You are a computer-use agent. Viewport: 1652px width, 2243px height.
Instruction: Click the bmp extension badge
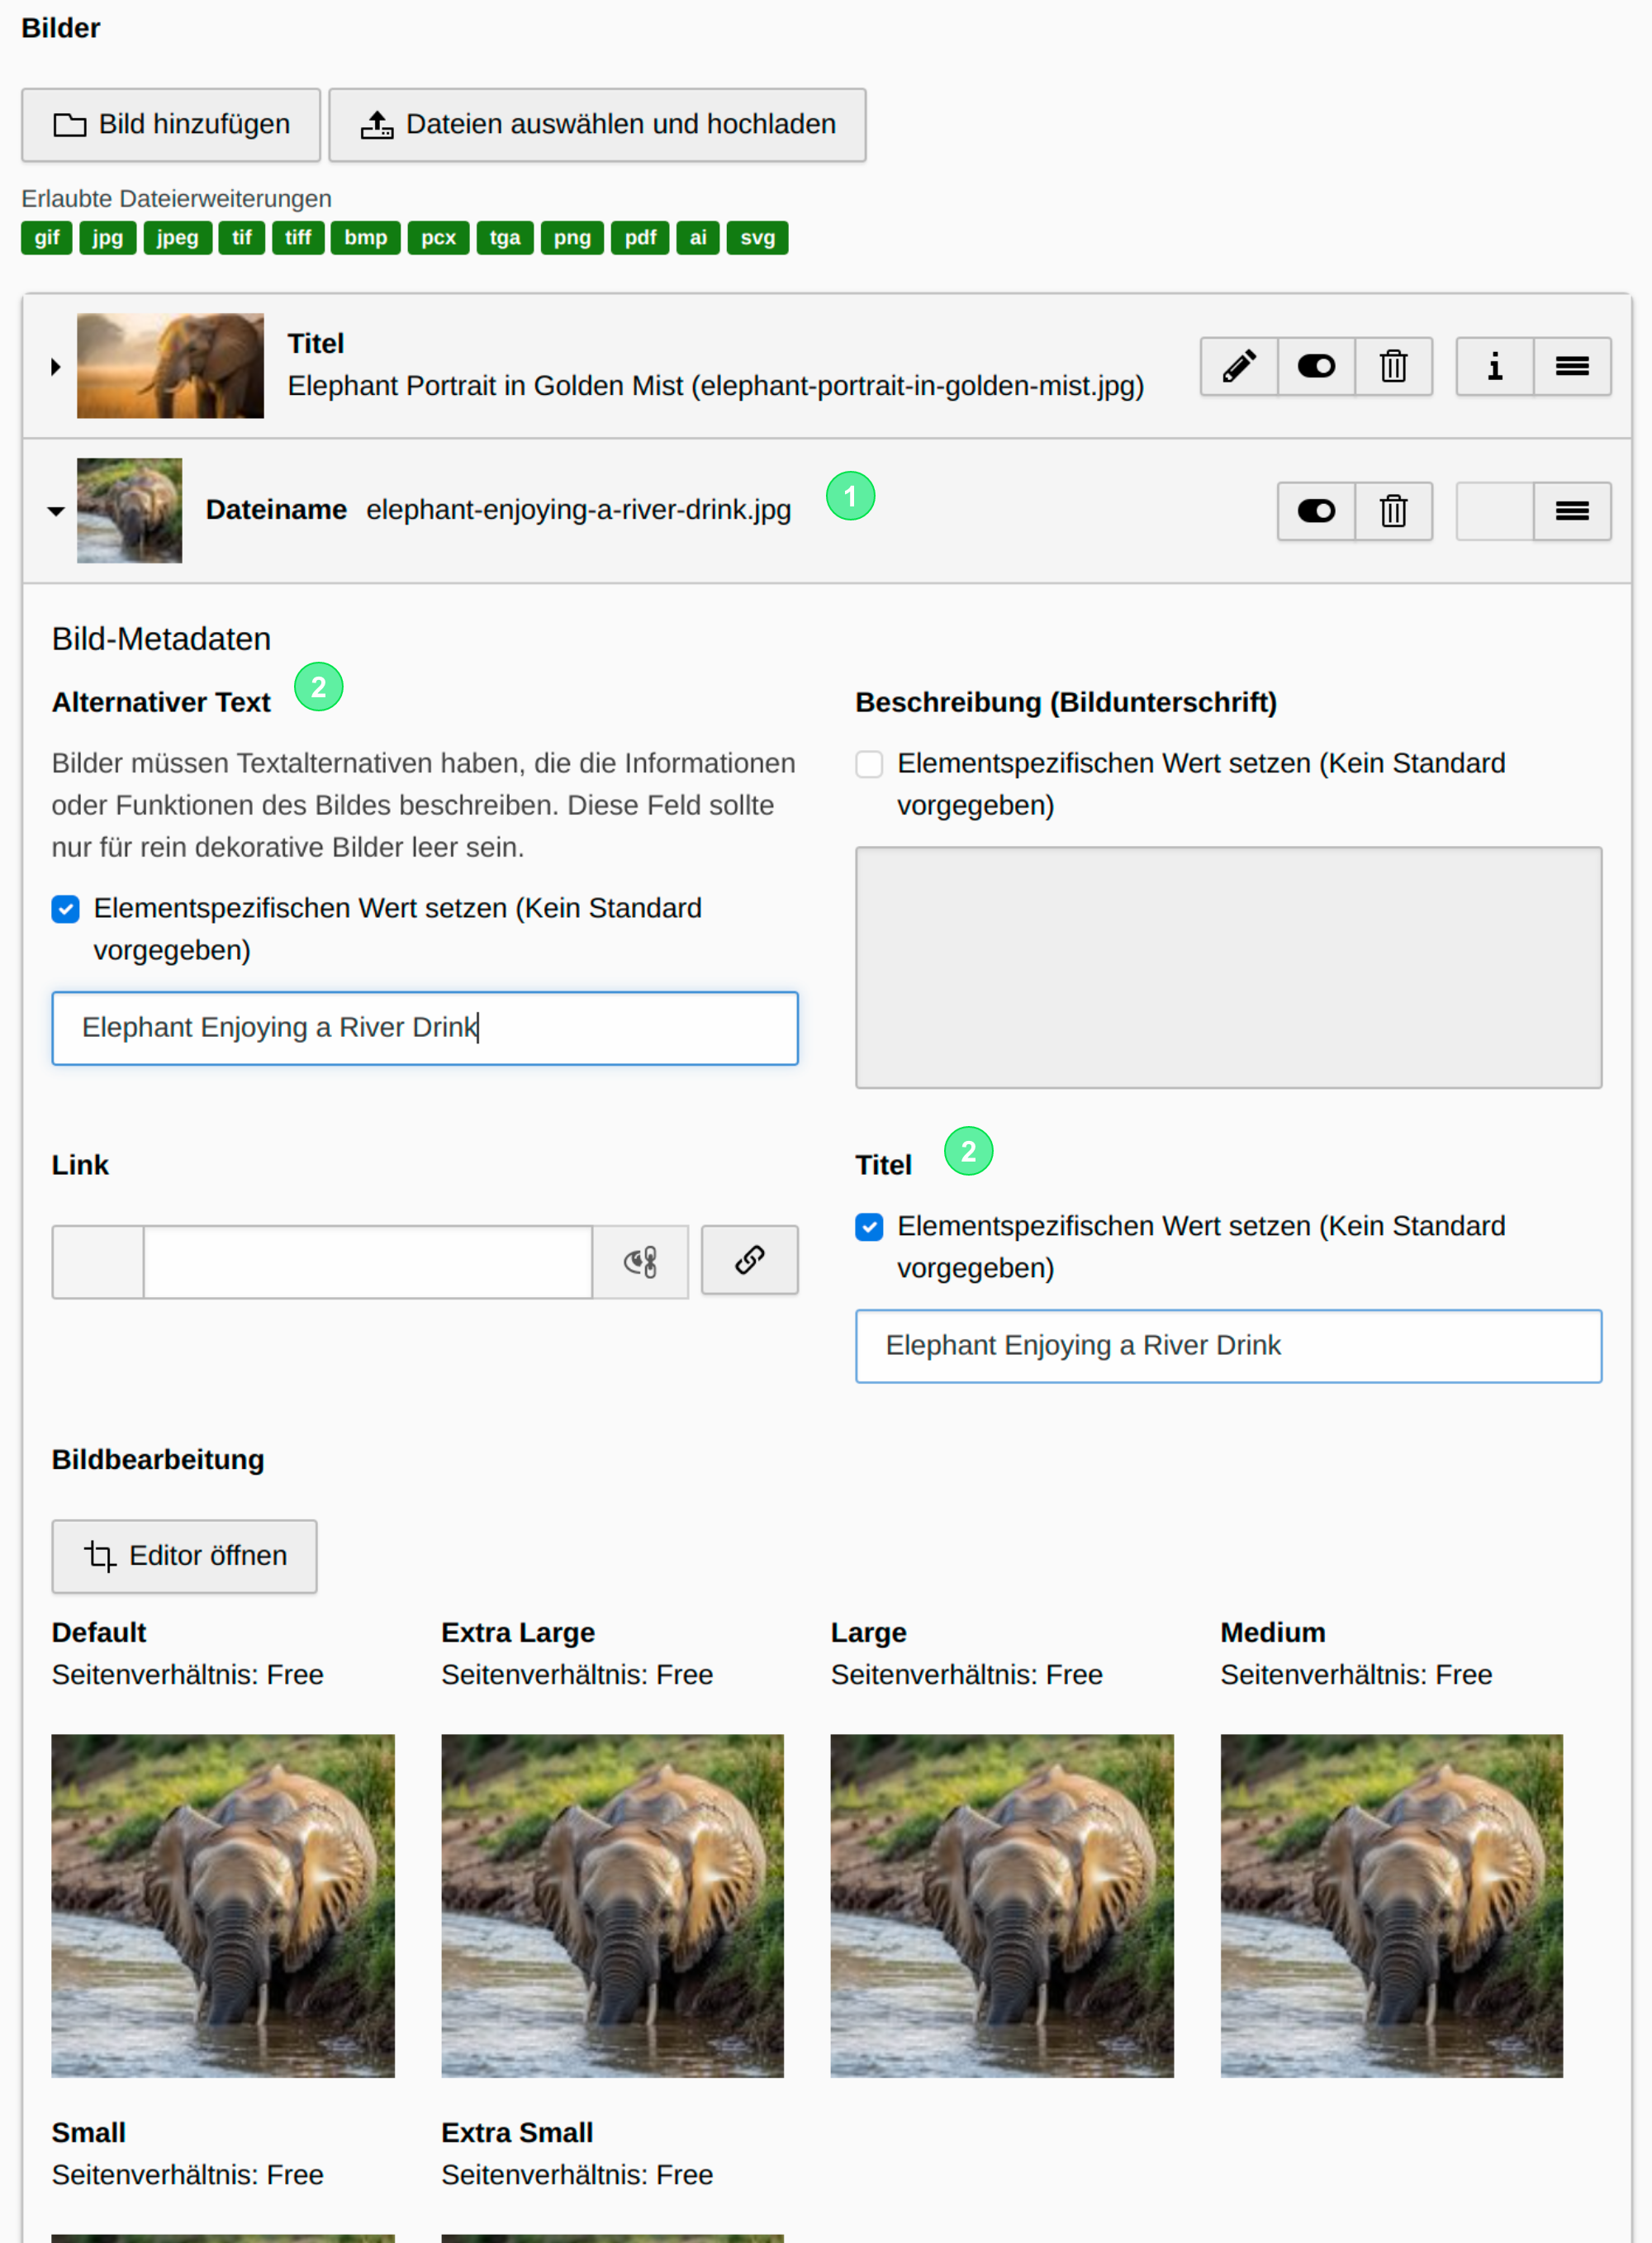[366, 238]
